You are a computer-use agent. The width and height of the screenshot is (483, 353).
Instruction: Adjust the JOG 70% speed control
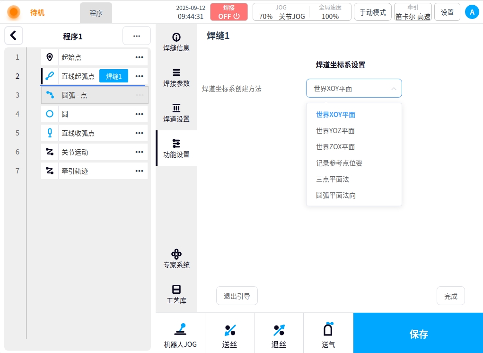266,16
